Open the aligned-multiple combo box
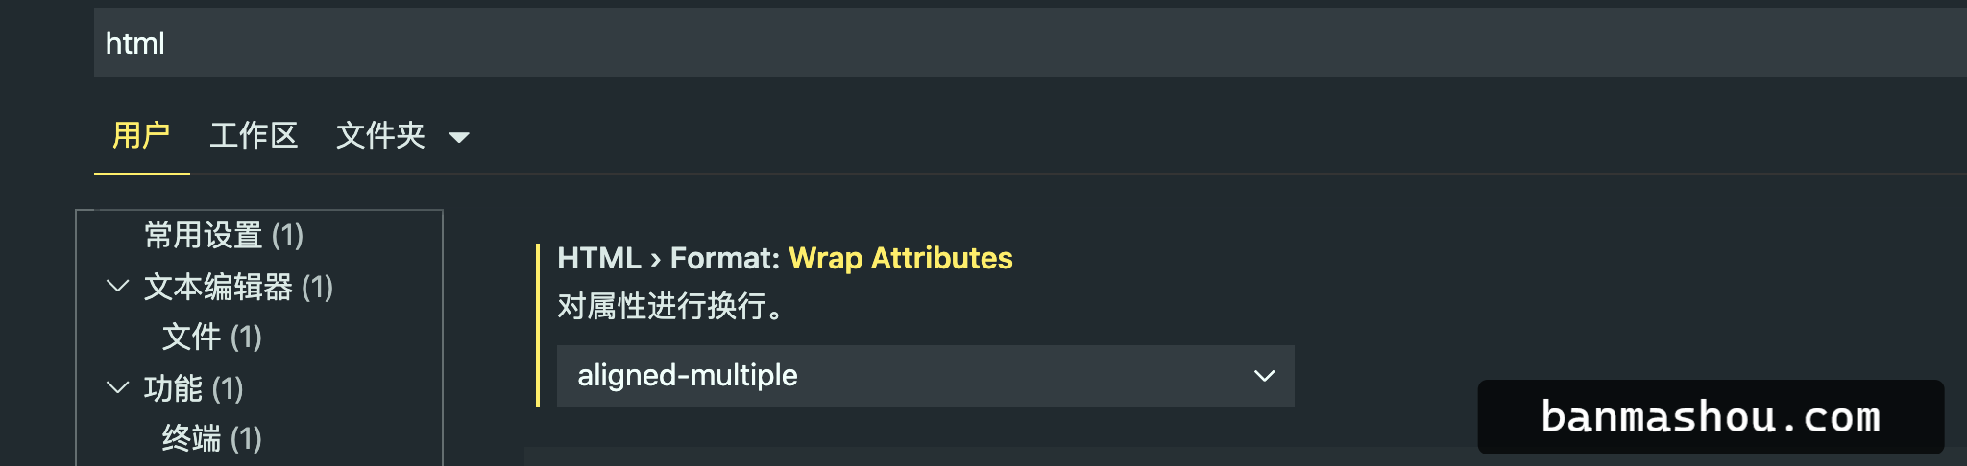 click(926, 376)
